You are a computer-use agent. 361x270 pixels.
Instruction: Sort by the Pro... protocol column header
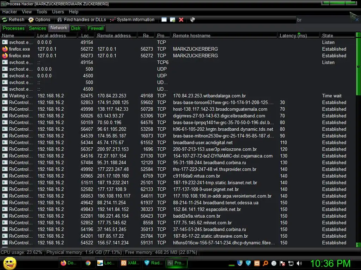[x=163, y=36]
